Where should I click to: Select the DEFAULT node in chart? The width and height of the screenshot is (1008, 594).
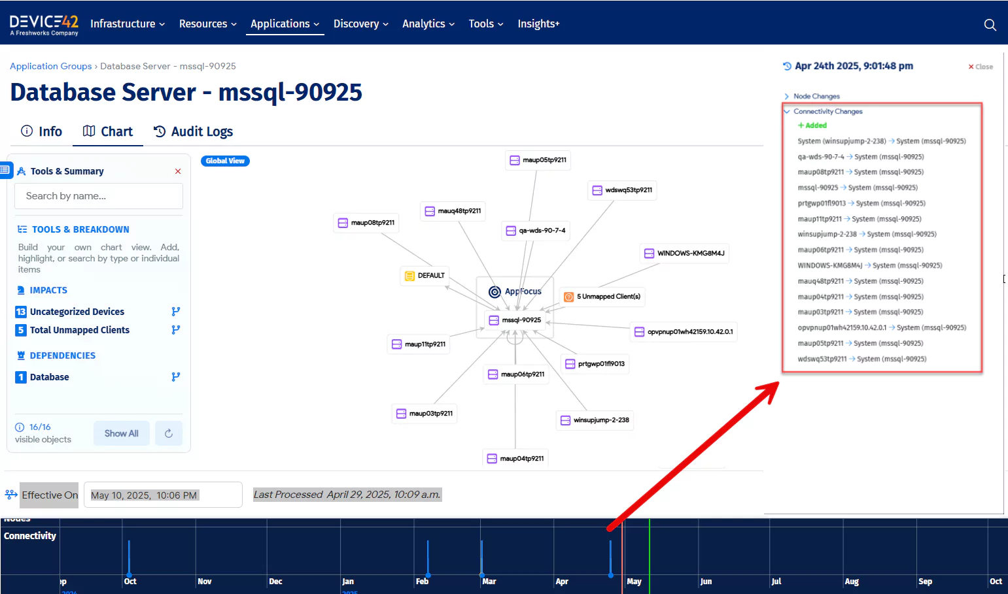425,276
